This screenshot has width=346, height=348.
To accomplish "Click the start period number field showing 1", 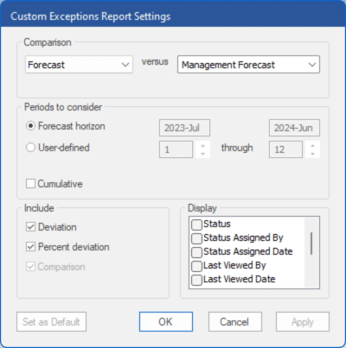I will pos(176,149).
